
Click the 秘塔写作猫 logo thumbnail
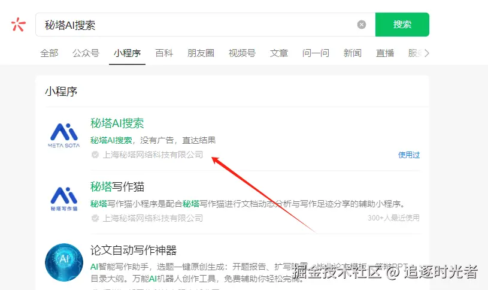tap(64, 199)
